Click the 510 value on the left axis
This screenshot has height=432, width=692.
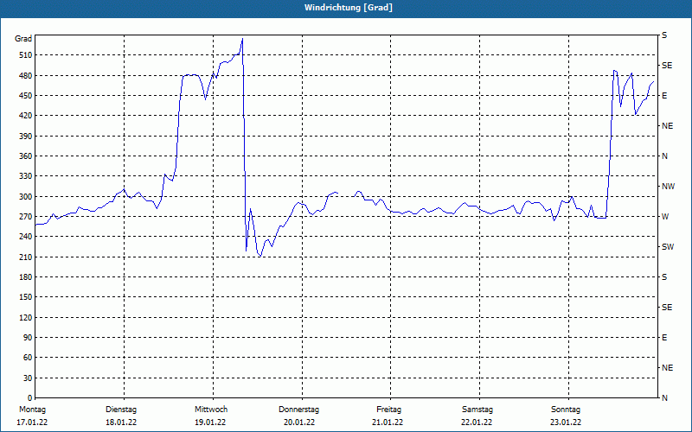click(24, 55)
